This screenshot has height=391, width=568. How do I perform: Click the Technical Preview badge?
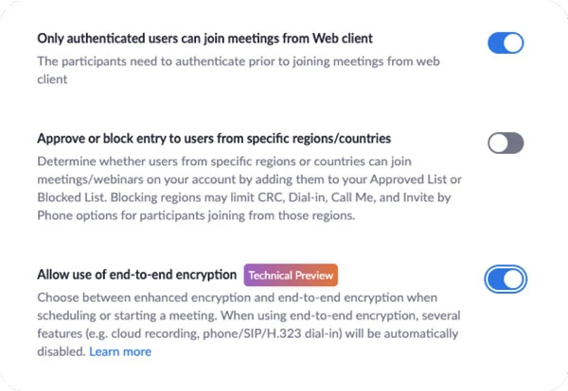click(292, 275)
